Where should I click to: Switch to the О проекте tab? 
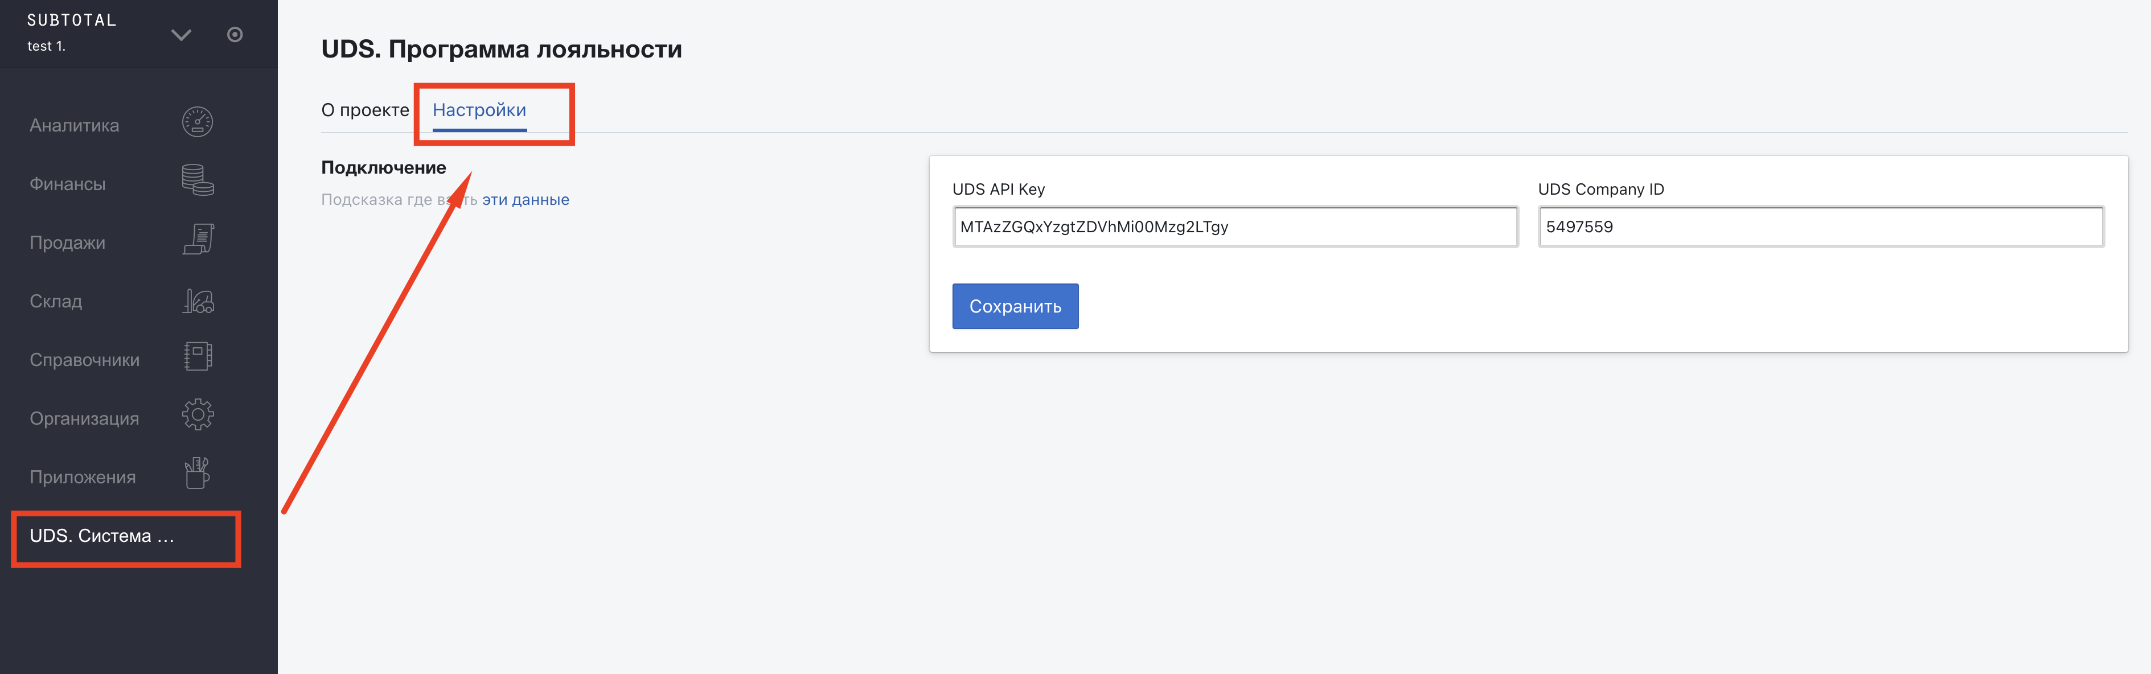(365, 110)
